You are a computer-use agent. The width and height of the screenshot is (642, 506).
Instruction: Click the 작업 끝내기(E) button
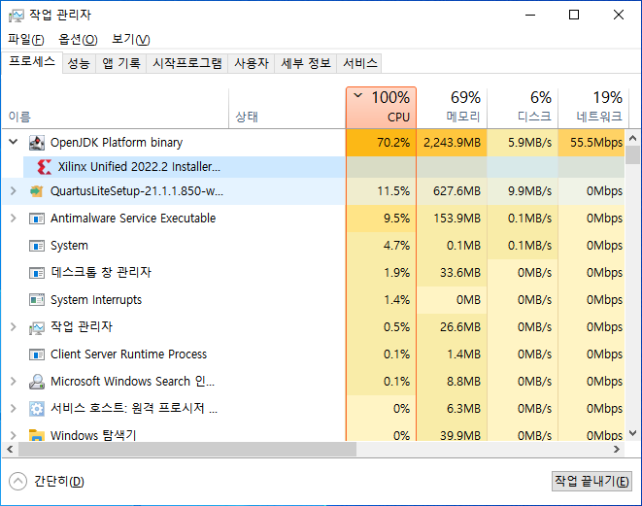tap(591, 481)
